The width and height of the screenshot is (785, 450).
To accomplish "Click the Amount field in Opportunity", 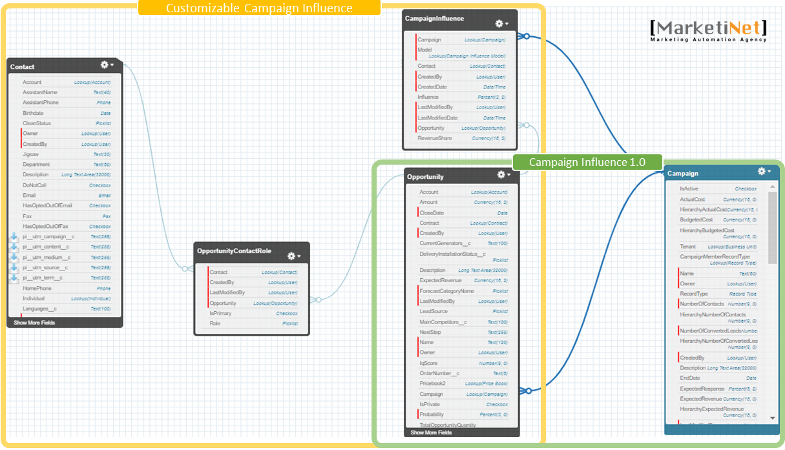I will pos(463,203).
